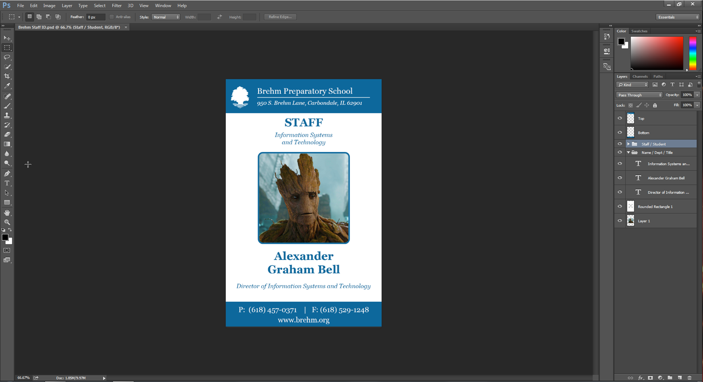The width and height of the screenshot is (703, 382).
Task: Select the Pen tool
Action: pos(7,173)
